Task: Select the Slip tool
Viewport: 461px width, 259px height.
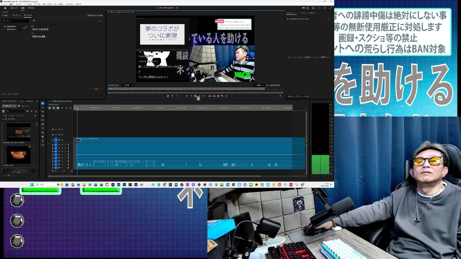Action: pos(43,120)
